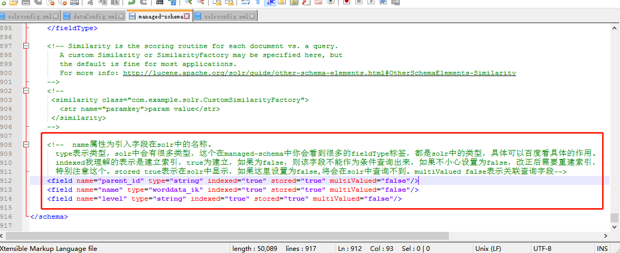
Task: Click the horizontal scrollbar right arrow
Action: coord(605,236)
